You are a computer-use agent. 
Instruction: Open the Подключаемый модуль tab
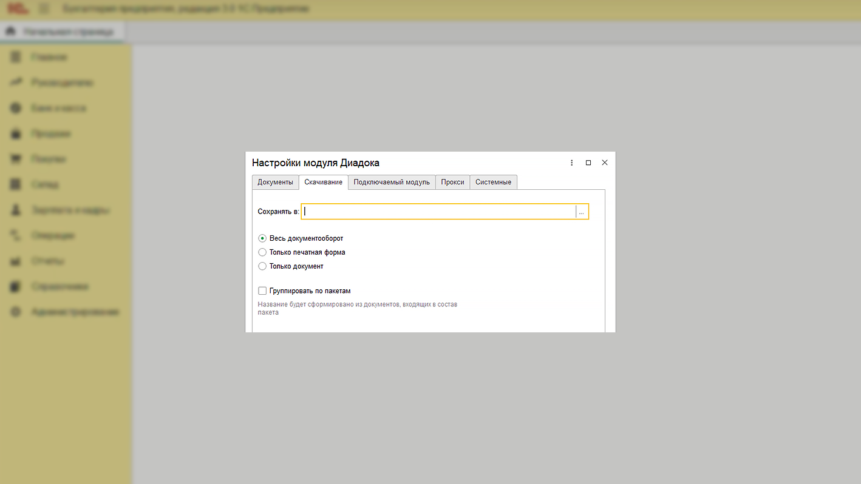tap(392, 182)
